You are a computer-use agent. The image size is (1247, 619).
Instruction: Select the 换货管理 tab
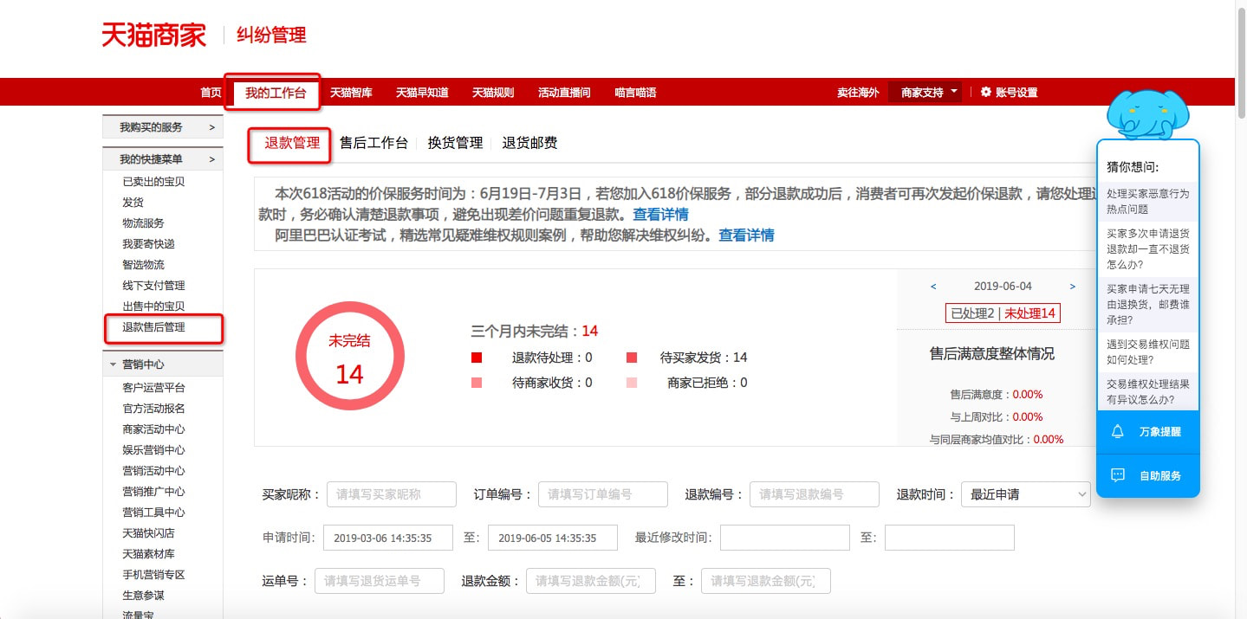click(x=455, y=143)
